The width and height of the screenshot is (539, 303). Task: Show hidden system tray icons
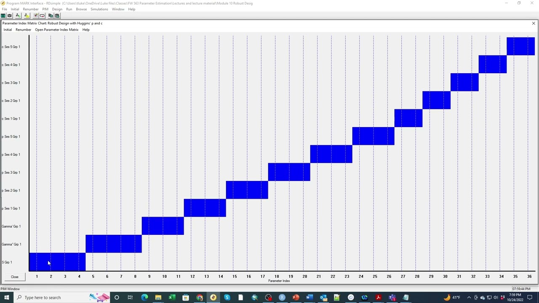[x=469, y=298]
